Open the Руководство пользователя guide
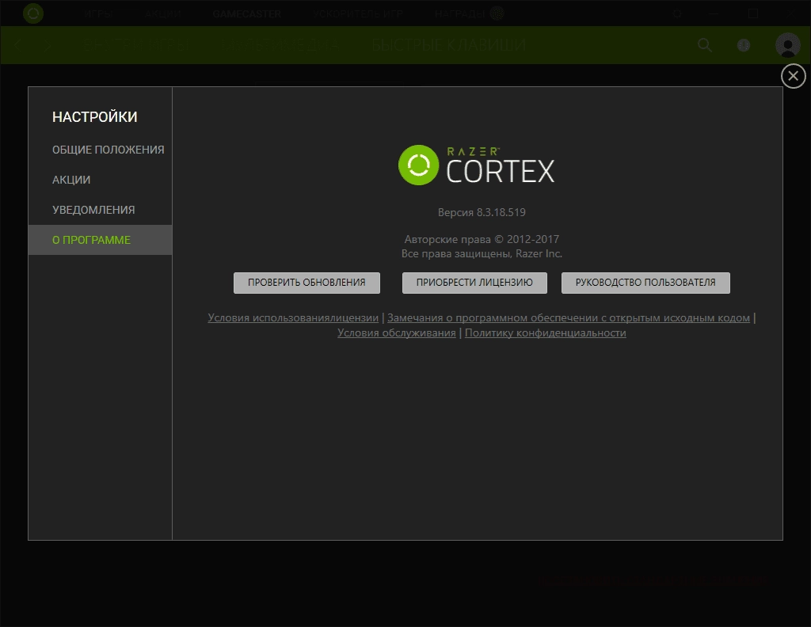811x627 pixels. tap(645, 283)
